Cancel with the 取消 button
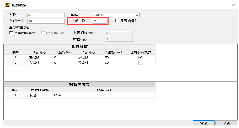 [x=226, y=123]
